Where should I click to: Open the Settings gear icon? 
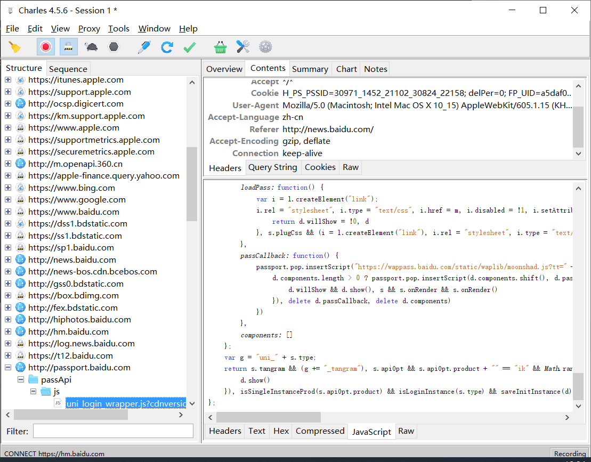pyautogui.click(x=265, y=47)
